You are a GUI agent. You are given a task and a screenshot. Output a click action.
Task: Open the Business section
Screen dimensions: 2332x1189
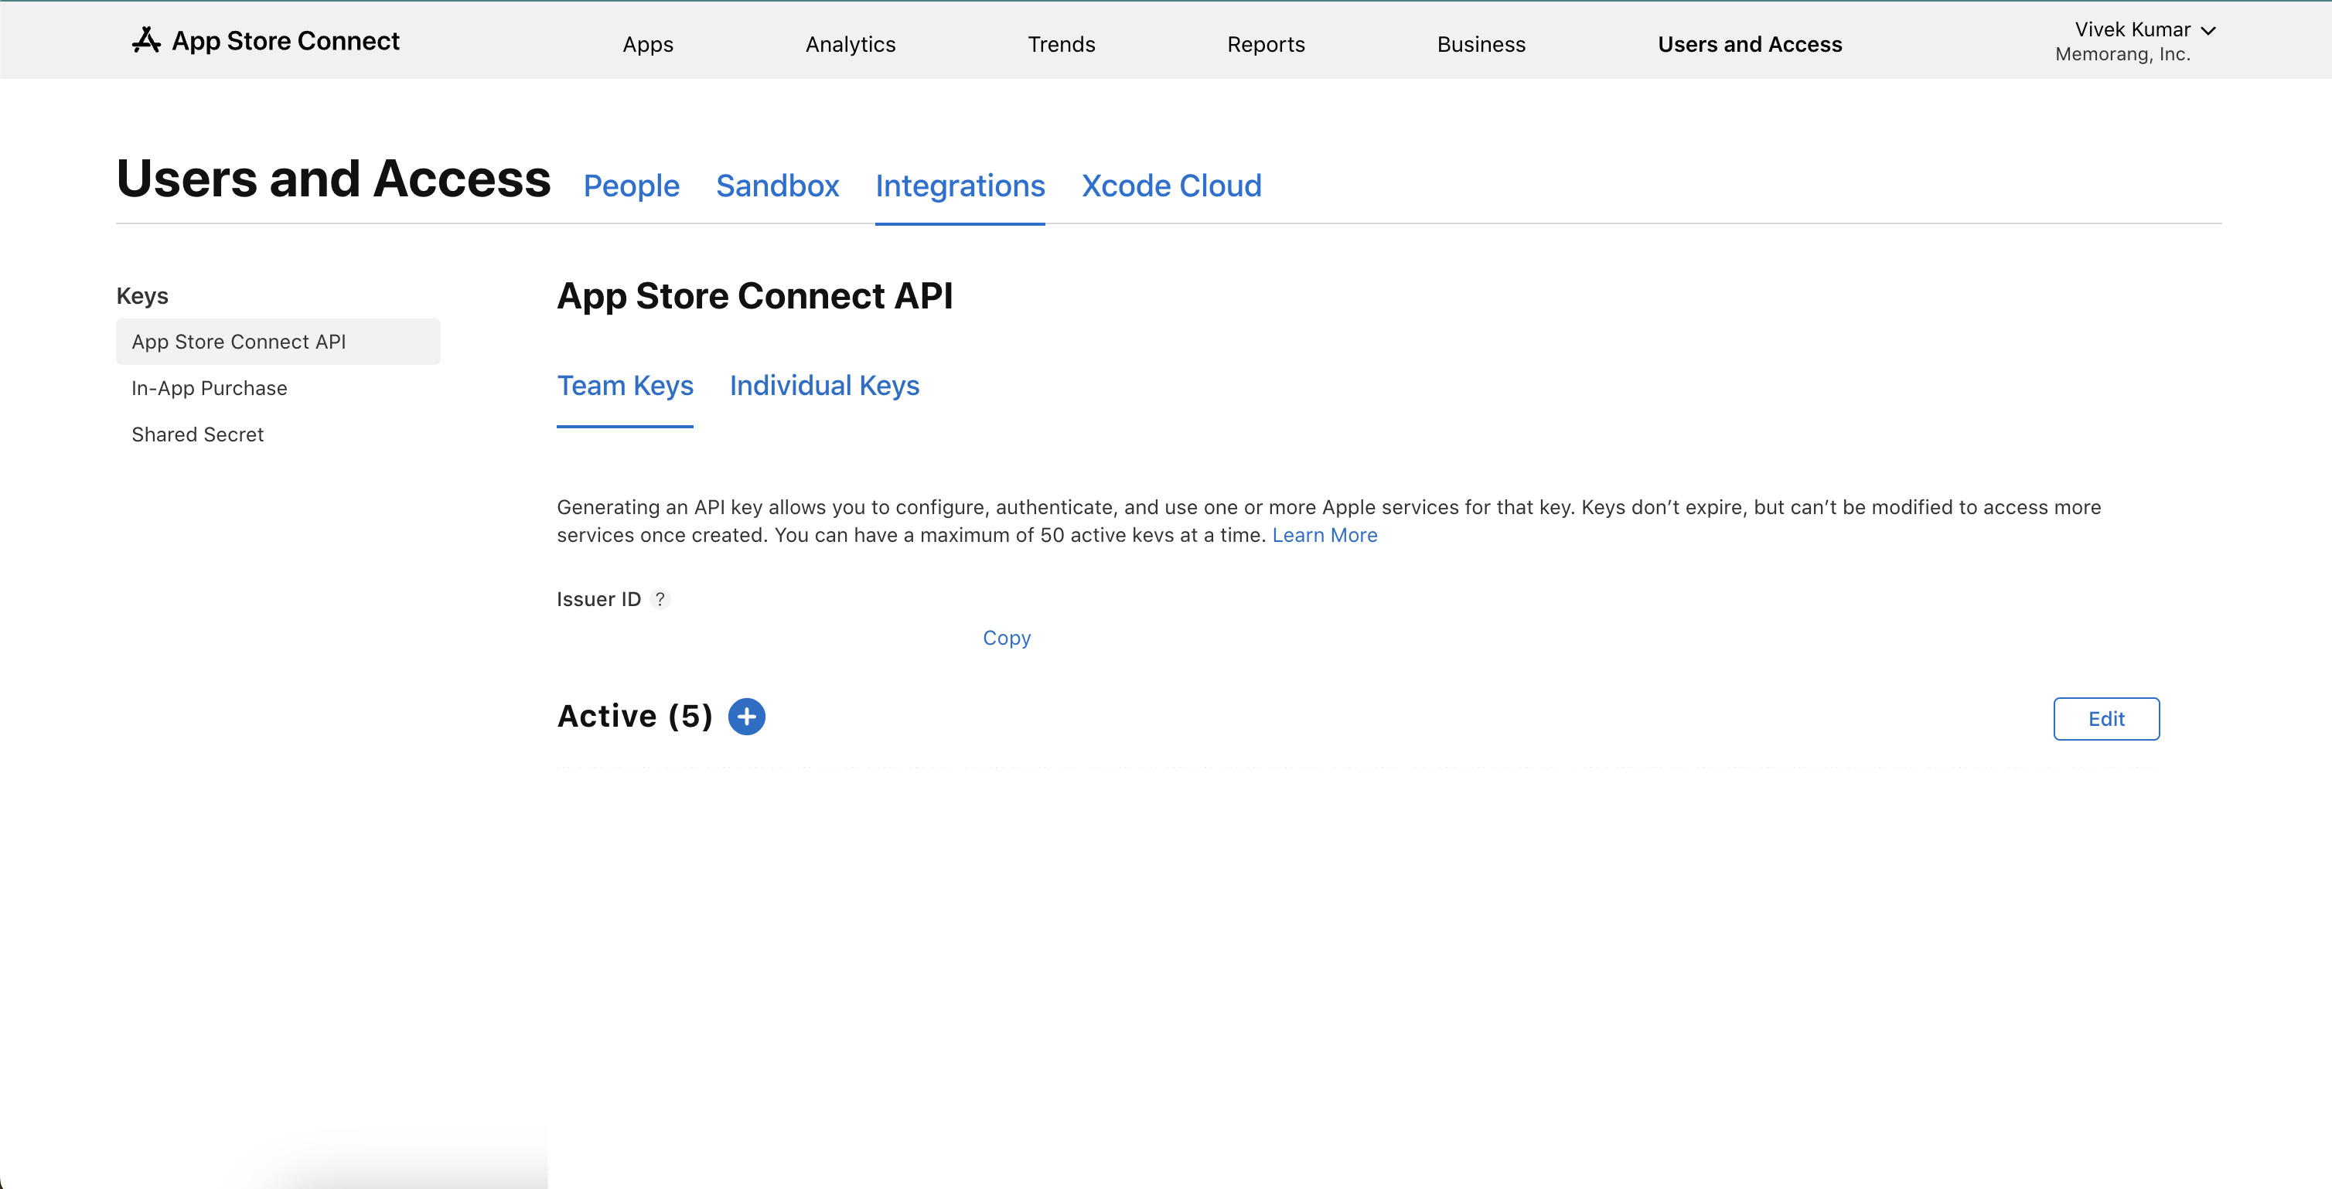[x=1481, y=44]
